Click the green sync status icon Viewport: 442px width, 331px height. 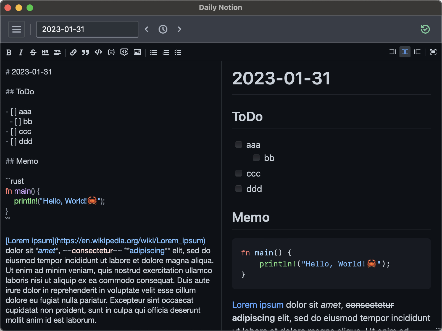(425, 29)
